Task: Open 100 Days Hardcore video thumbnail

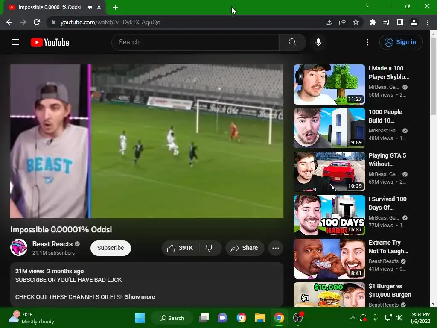Action: [x=329, y=215]
